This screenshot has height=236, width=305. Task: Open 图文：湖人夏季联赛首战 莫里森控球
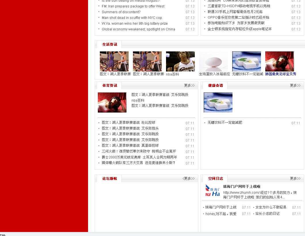(x=130, y=146)
